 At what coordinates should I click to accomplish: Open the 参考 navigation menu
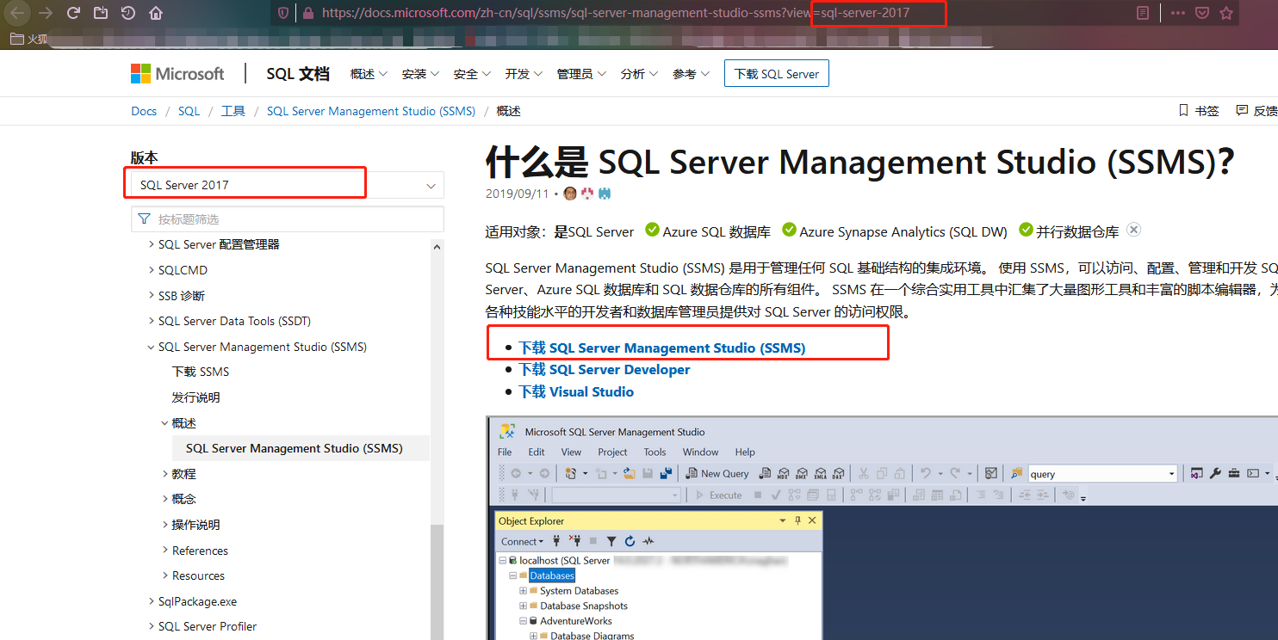[x=691, y=74]
